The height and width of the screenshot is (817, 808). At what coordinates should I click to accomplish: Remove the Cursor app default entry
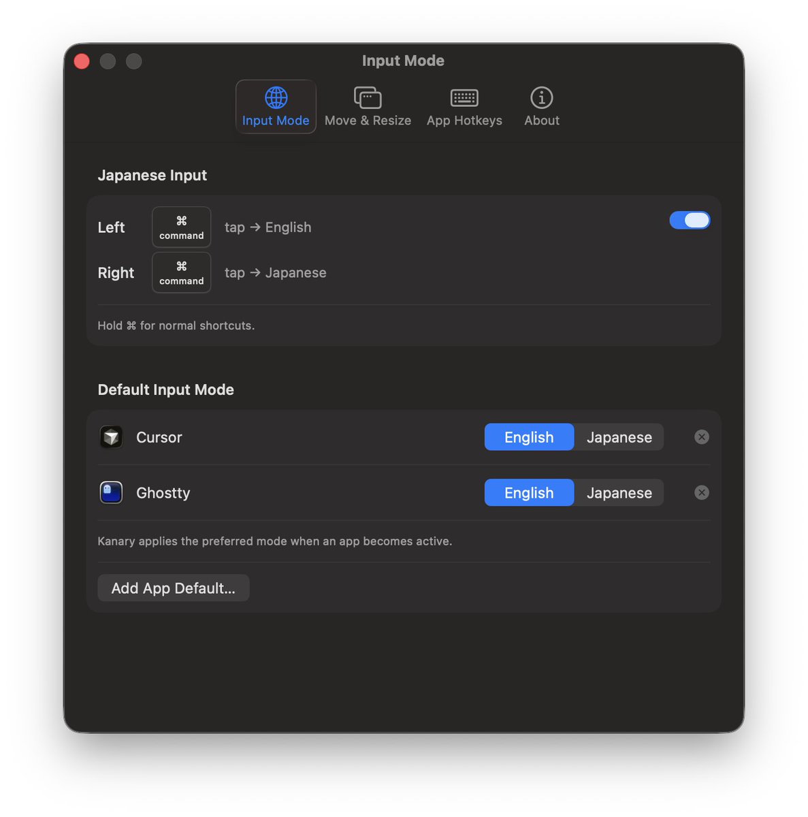pos(702,437)
